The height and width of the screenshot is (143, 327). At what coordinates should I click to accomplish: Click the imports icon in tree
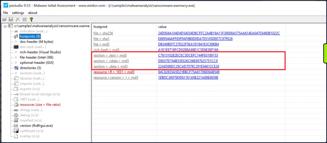point(16,84)
